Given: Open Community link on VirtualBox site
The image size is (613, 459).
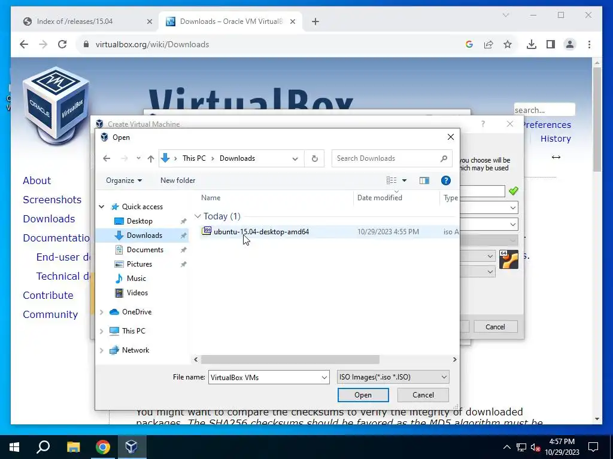Looking at the screenshot, I should coord(50,314).
